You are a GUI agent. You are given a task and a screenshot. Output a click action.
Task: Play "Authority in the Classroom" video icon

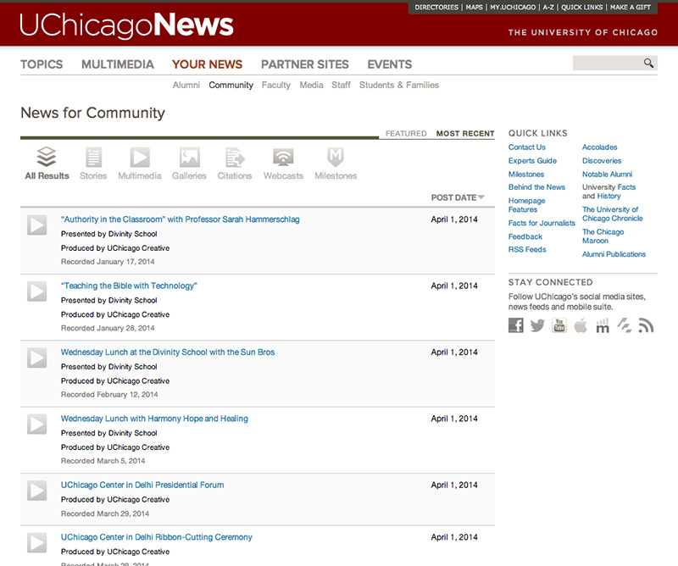[36, 225]
